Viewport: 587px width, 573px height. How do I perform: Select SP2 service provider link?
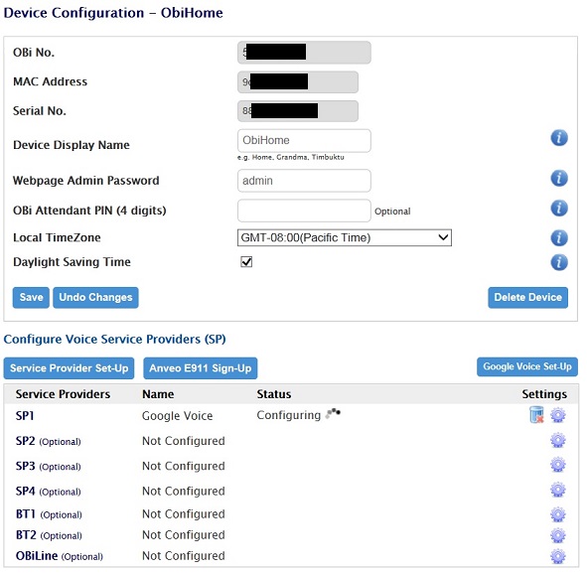25,441
